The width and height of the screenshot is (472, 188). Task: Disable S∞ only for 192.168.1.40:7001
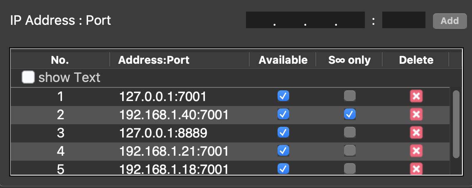click(349, 114)
